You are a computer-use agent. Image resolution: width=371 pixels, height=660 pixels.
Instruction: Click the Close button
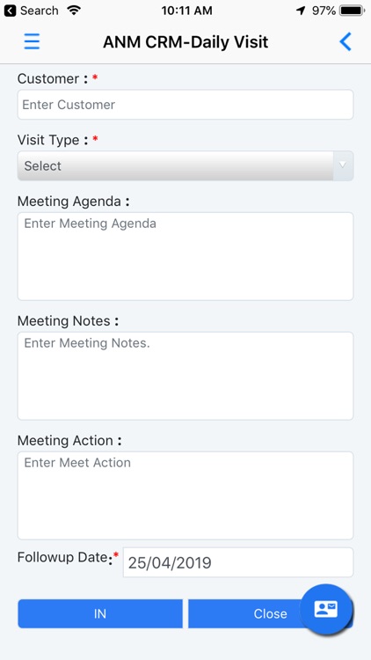tap(270, 613)
